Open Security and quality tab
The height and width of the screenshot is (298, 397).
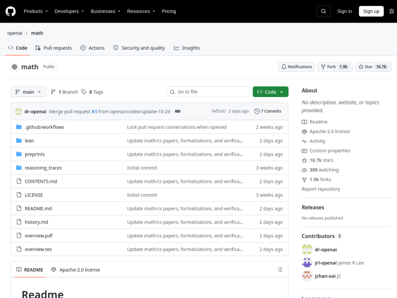pyautogui.click(x=139, y=48)
